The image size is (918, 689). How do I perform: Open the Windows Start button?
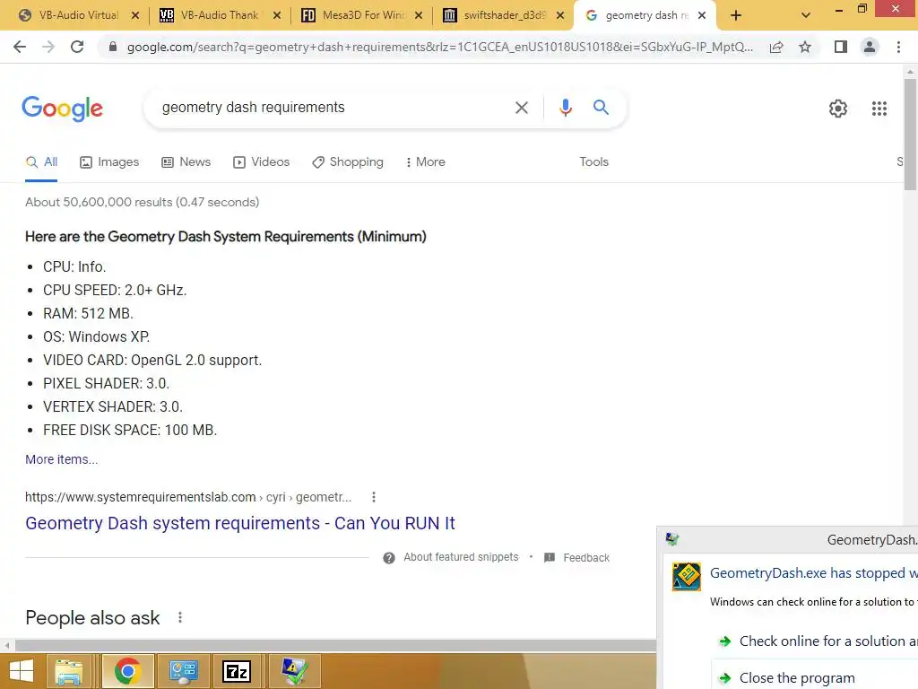pyautogui.click(x=22, y=671)
